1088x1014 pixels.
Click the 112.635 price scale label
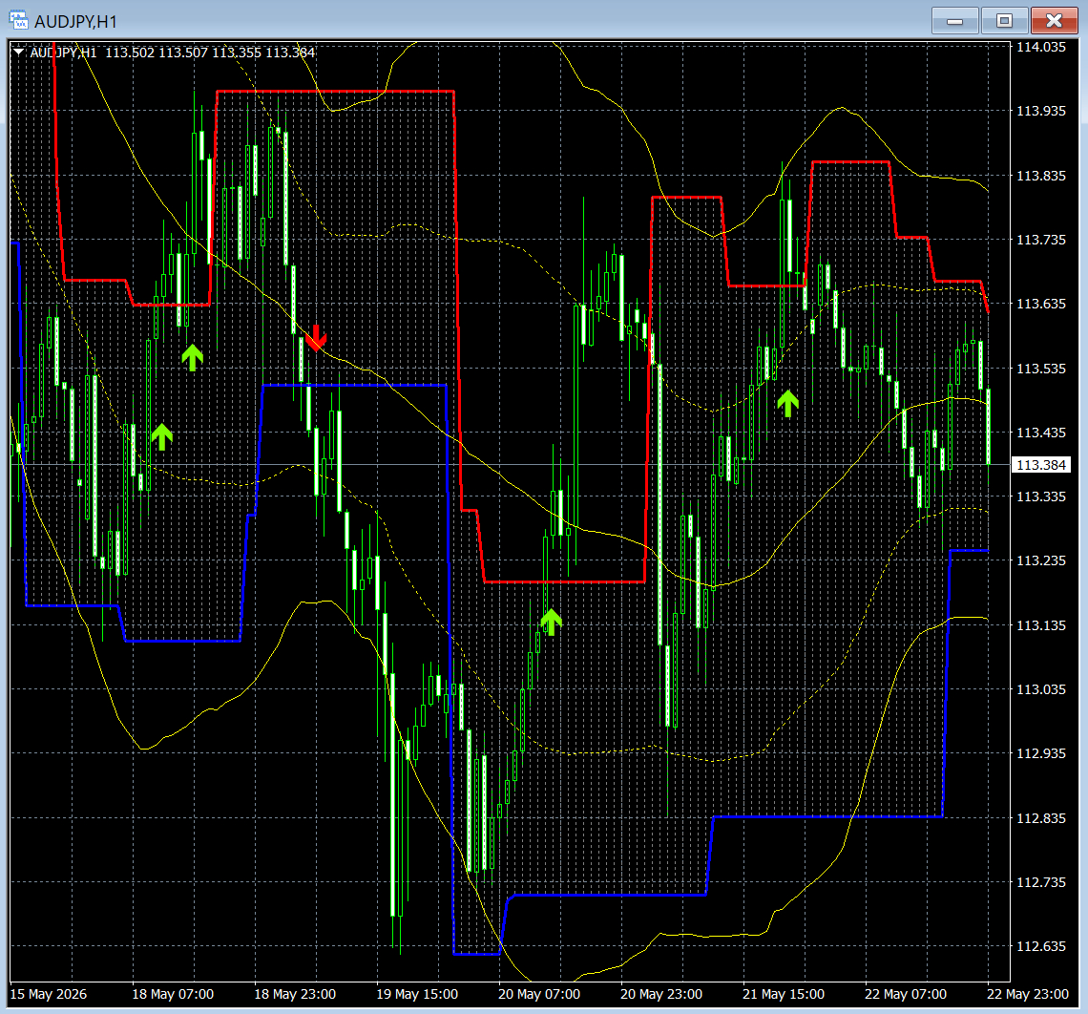point(1041,946)
